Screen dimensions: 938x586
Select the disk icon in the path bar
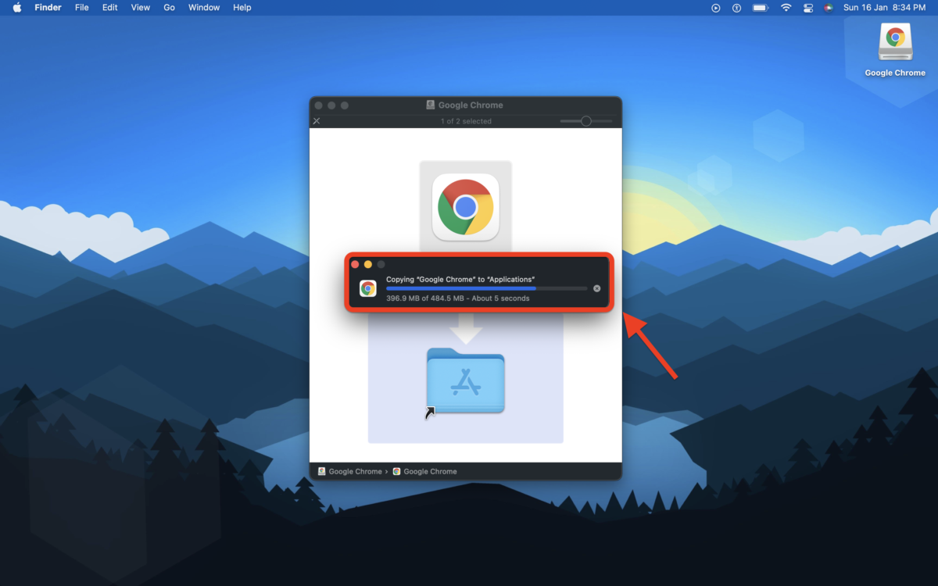tap(320, 471)
